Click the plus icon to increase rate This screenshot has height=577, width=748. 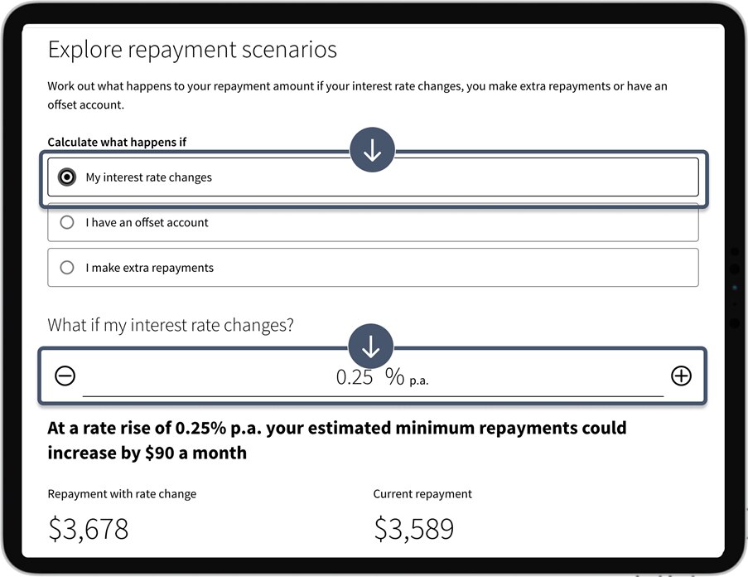click(680, 376)
